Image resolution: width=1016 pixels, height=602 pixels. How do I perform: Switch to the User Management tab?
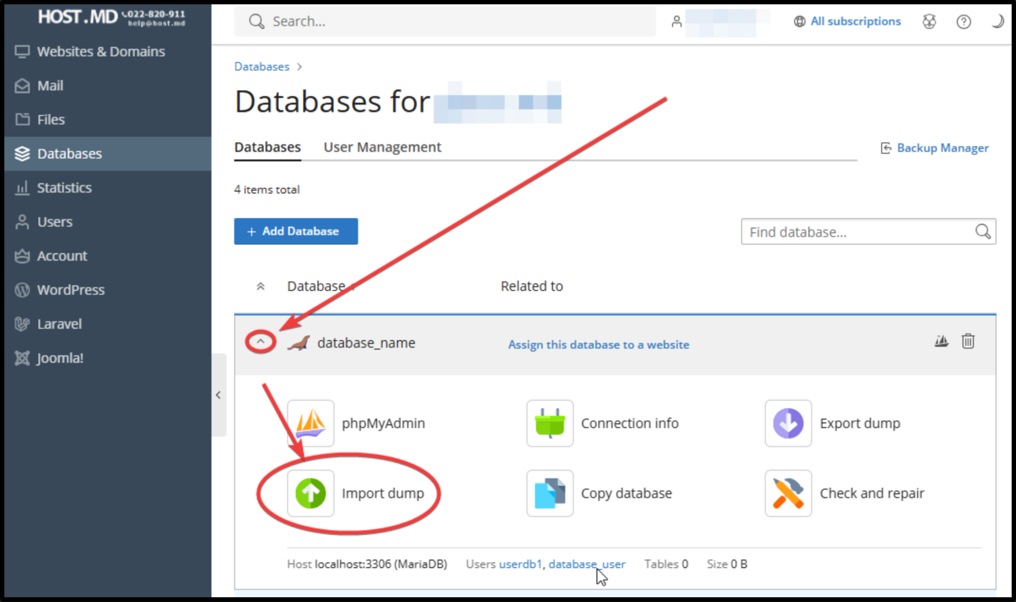point(382,147)
